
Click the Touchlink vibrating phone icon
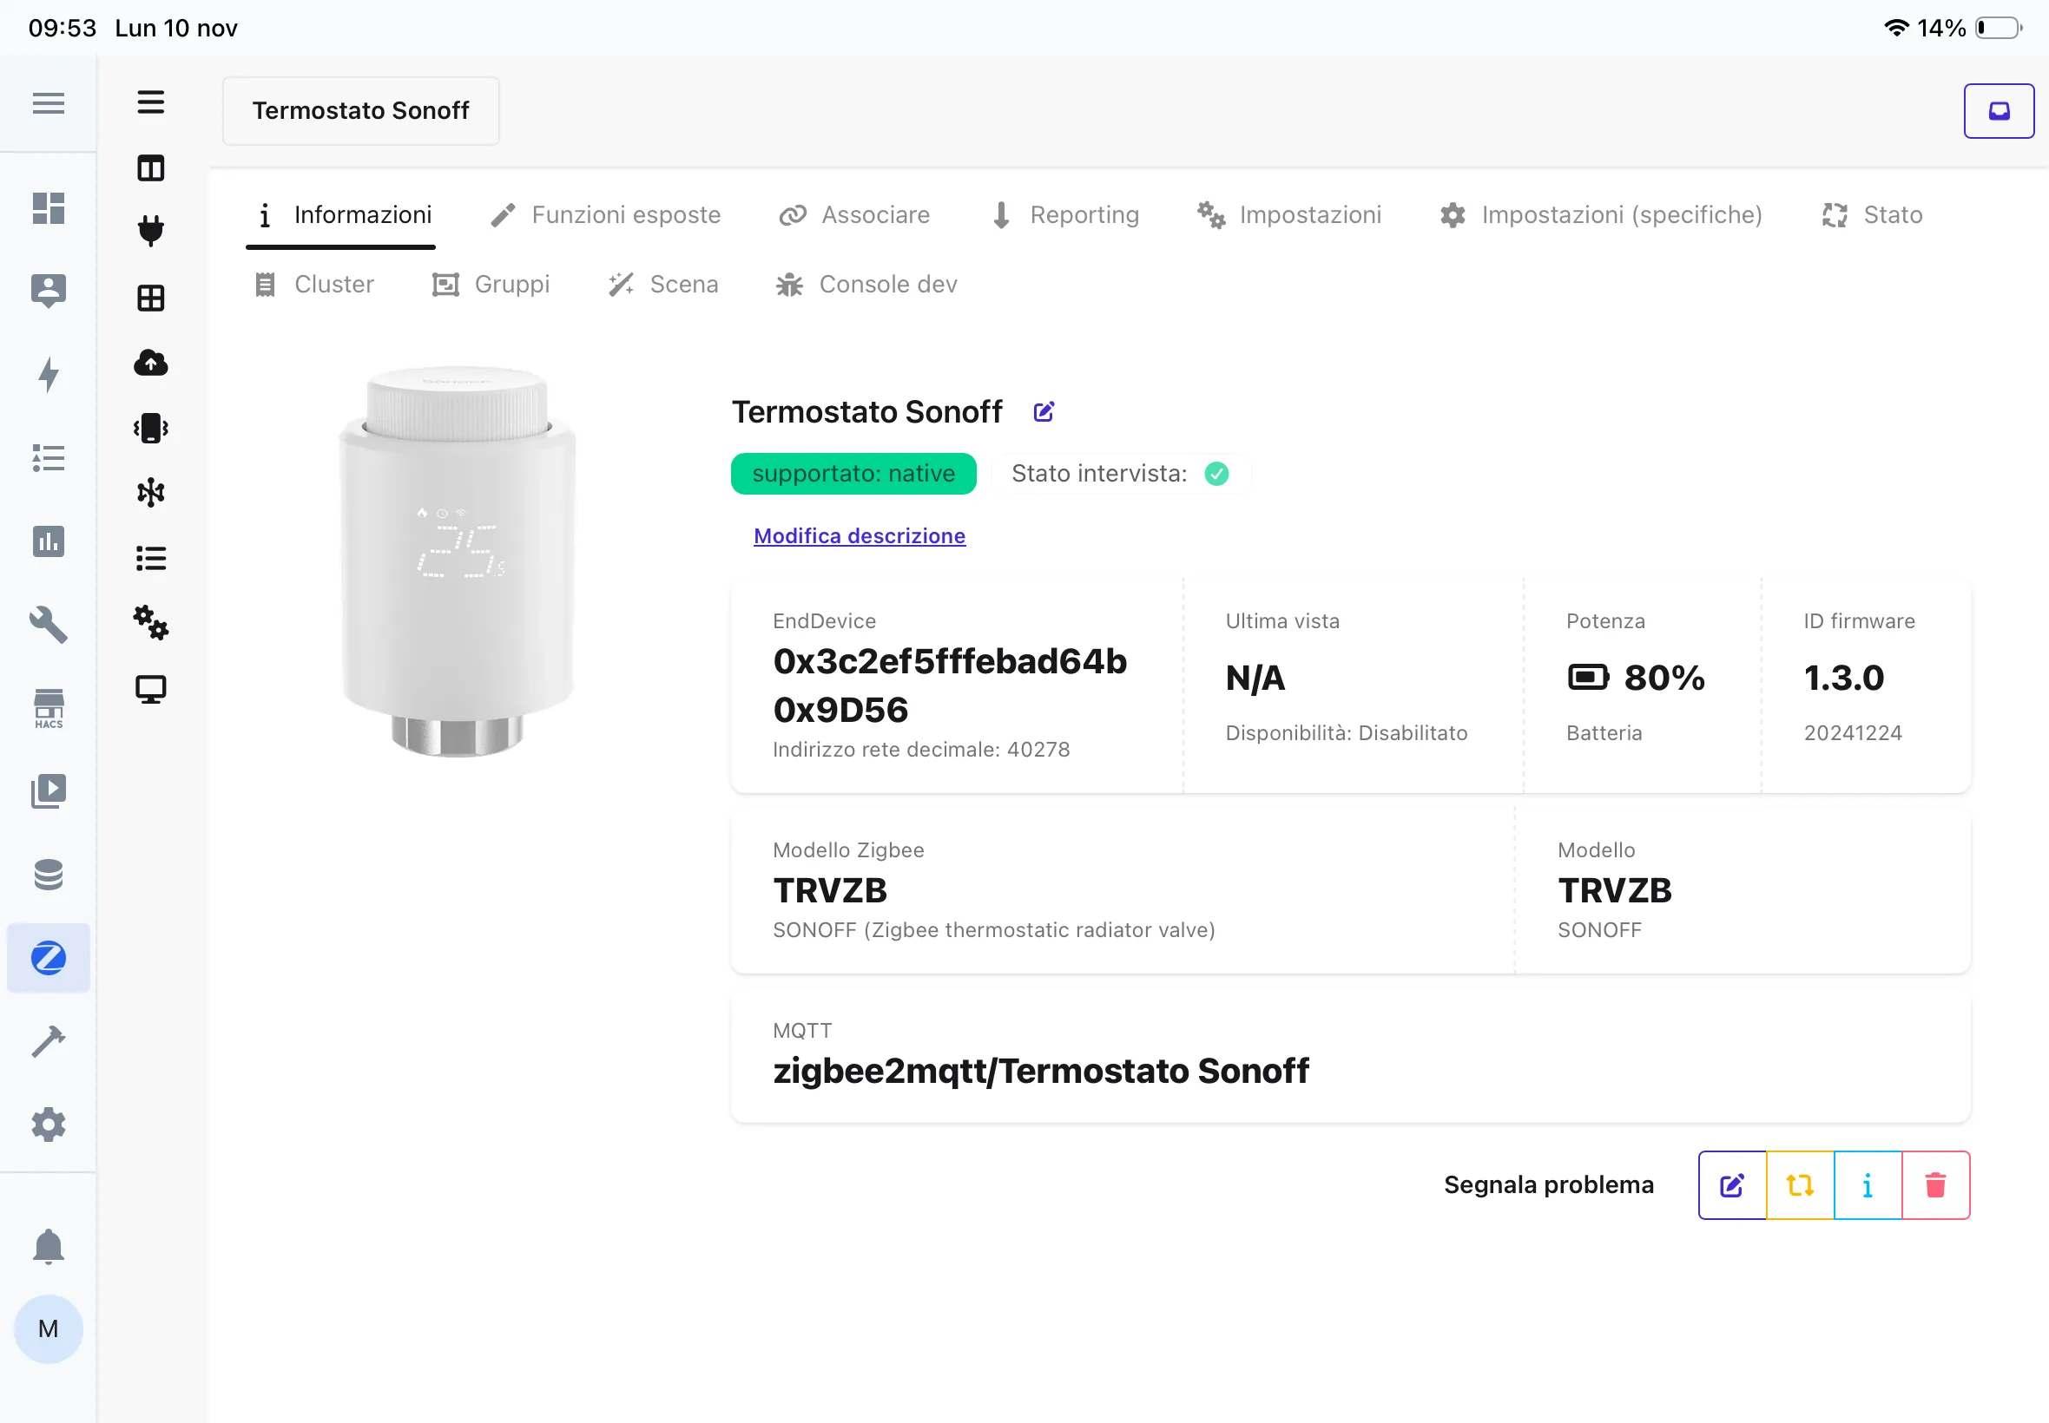[151, 427]
